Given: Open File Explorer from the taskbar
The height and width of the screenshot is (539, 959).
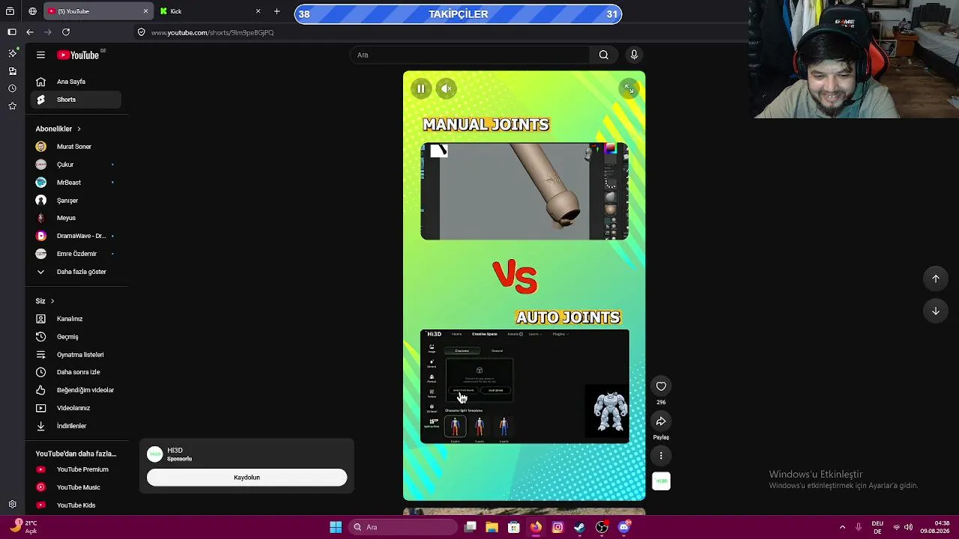Looking at the screenshot, I should tap(491, 527).
